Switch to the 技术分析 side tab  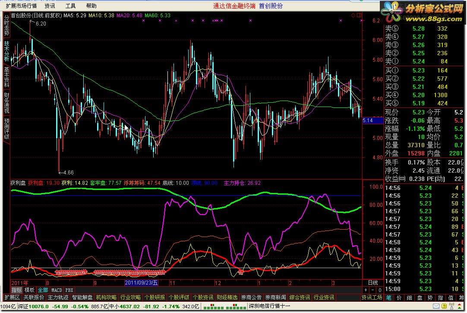[6, 51]
